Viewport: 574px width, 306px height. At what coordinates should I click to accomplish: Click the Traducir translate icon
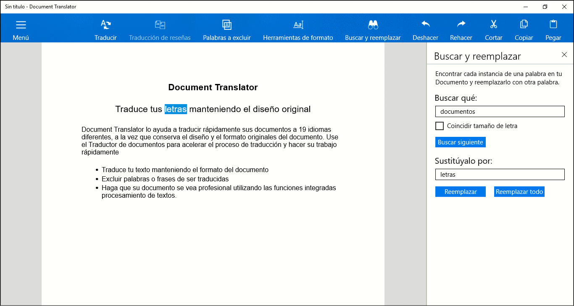tap(105, 25)
